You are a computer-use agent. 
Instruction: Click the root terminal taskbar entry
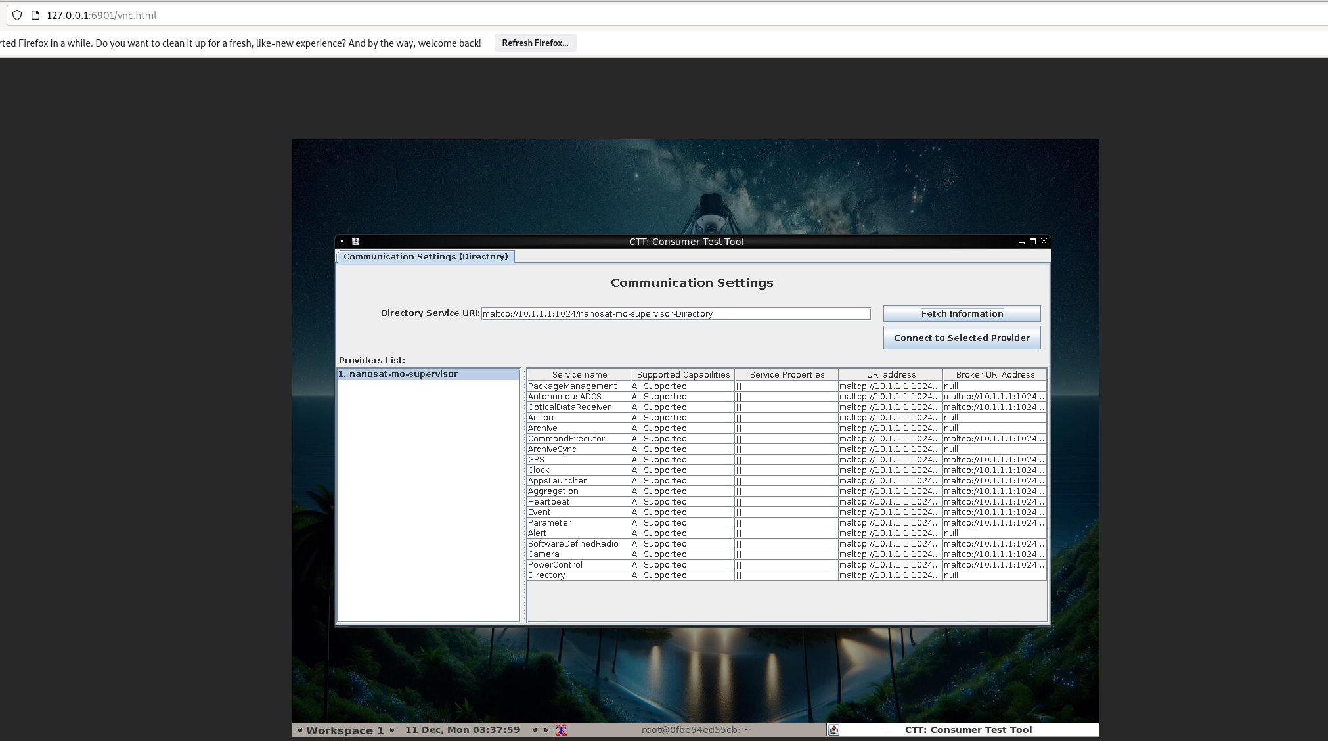pyautogui.click(x=696, y=730)
